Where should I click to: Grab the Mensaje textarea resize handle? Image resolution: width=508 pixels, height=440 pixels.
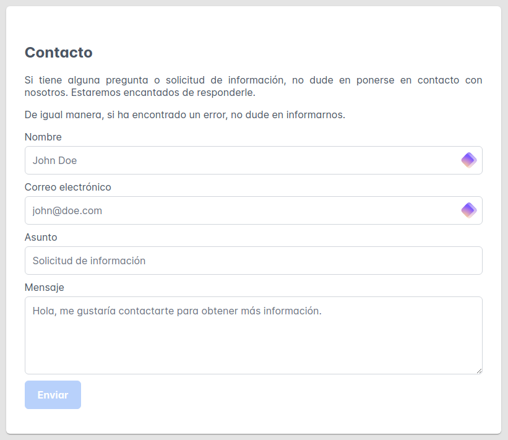478,370
